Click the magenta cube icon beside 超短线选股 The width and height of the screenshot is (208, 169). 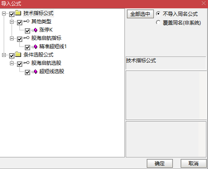pos(36,72)
